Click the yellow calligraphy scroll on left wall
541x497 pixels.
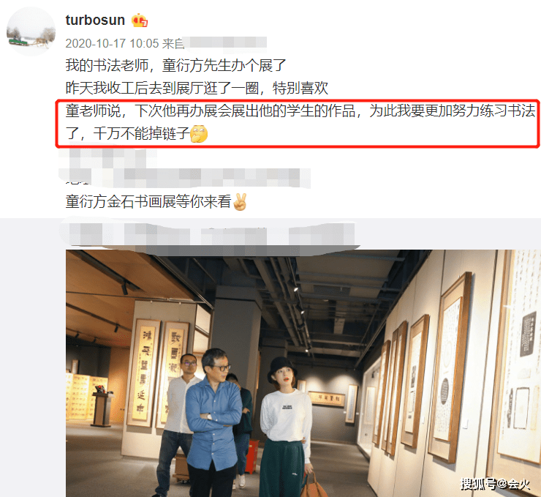click(143, 373)
